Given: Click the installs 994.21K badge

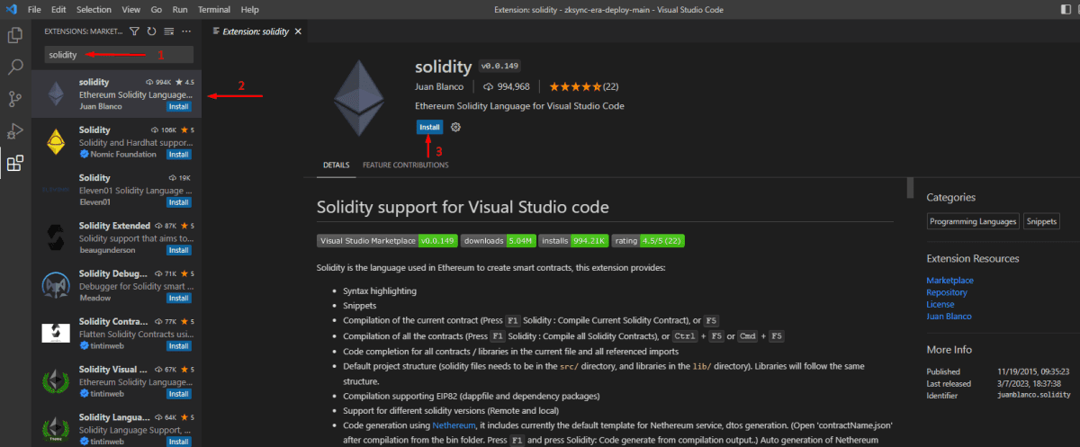Looking at the screenshot, I should click(x=573, y=241).
